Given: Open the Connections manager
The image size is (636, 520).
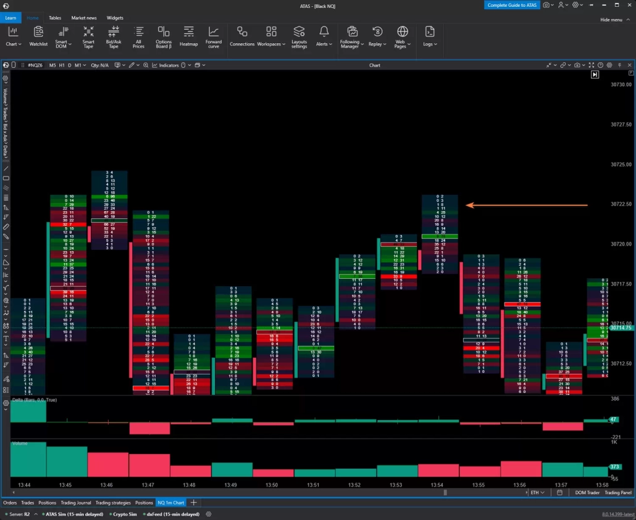Looking at the screenshot, I should (x=242, y=36).
